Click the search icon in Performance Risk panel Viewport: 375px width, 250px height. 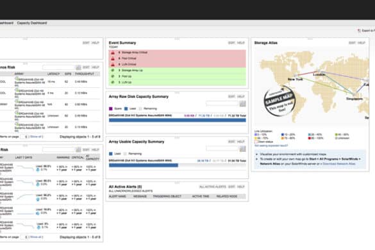78,67
